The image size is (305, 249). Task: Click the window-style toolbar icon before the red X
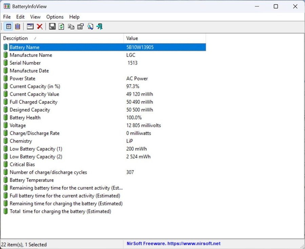pos(30,26)
